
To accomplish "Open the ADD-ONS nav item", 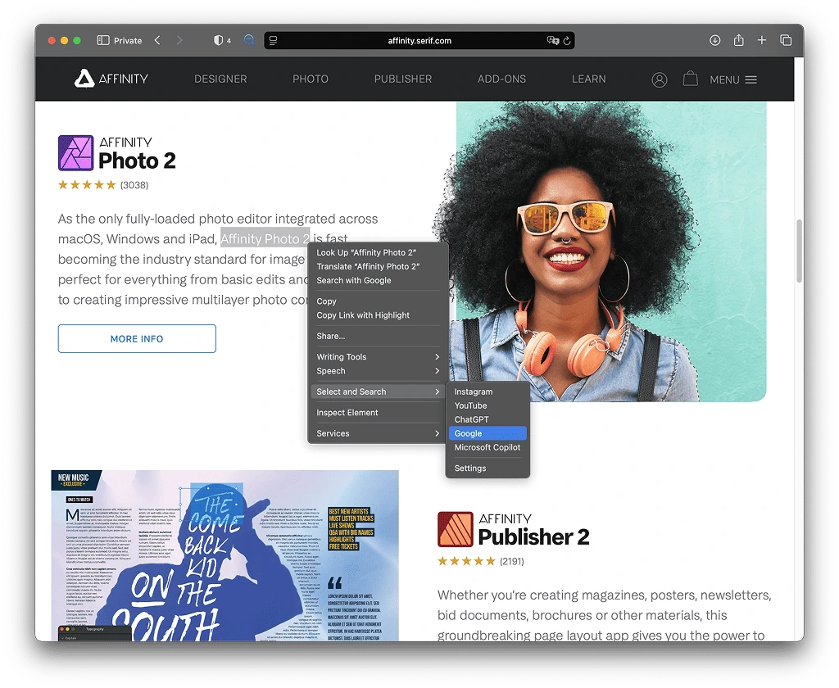I will [502, 79].
